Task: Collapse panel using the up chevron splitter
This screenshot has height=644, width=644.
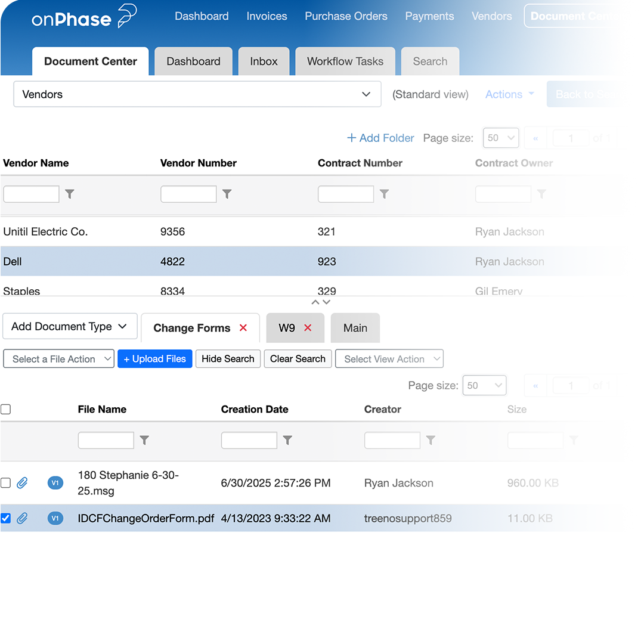Action: (x=315, y=302)
